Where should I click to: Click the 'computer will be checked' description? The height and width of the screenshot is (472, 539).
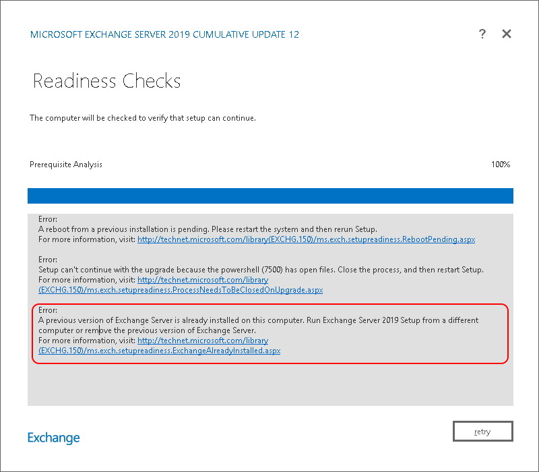click(143, 118)
